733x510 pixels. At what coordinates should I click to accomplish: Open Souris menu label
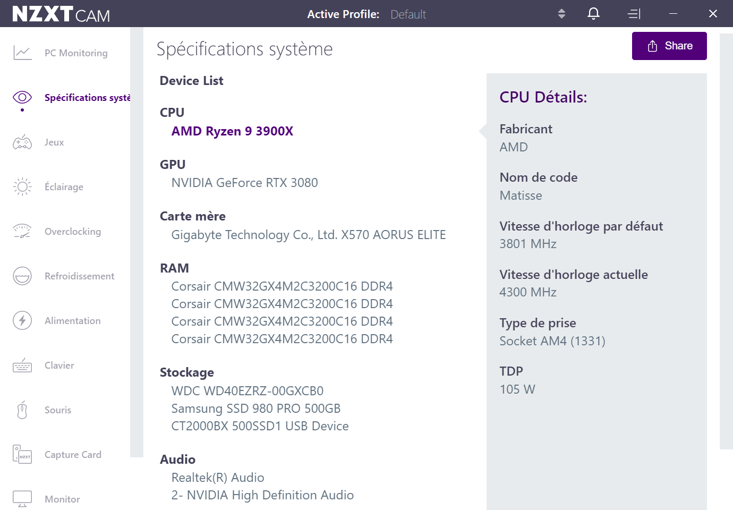point(58,410)
